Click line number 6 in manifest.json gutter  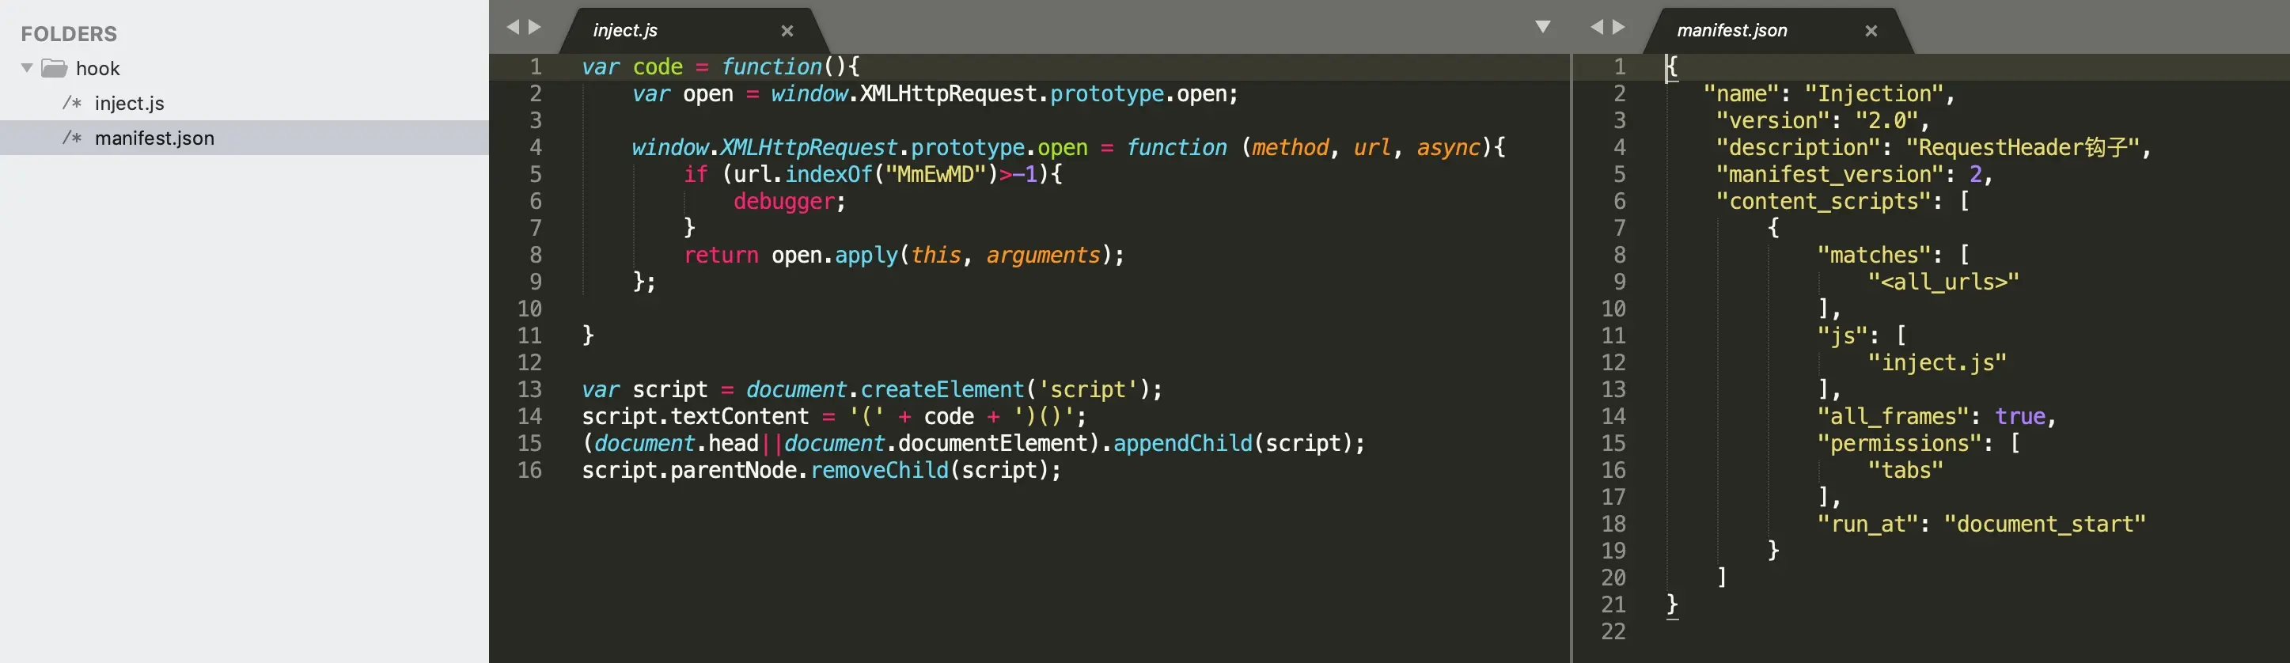[x=1620, y=202]
